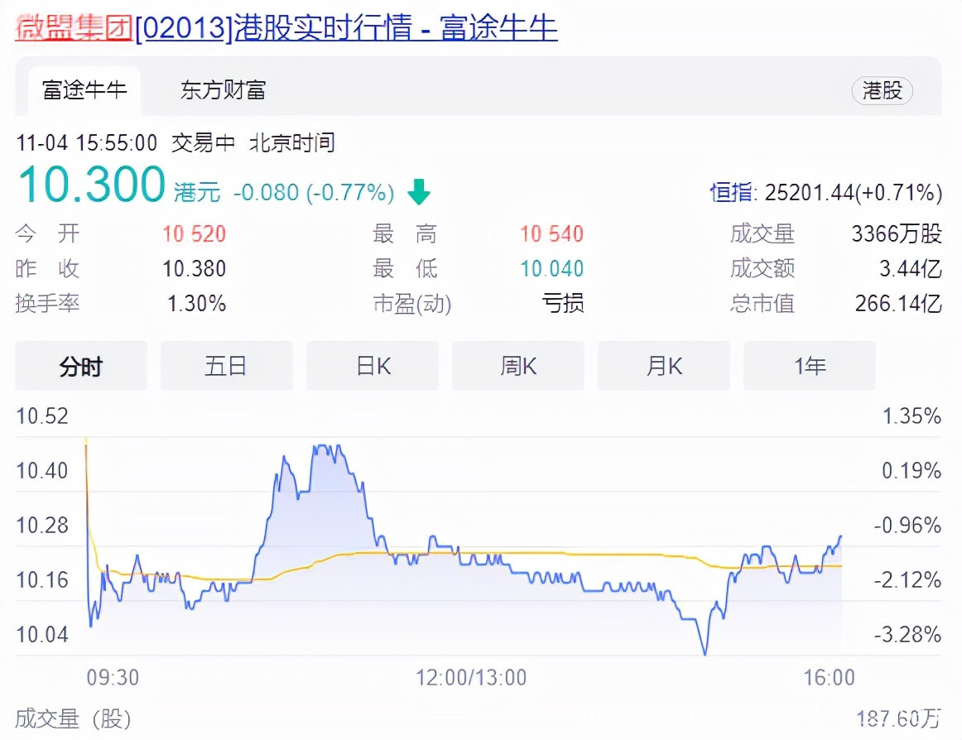Click the 10.52 price axis label
The image size is (962, 740).
[x=41, y=416]
